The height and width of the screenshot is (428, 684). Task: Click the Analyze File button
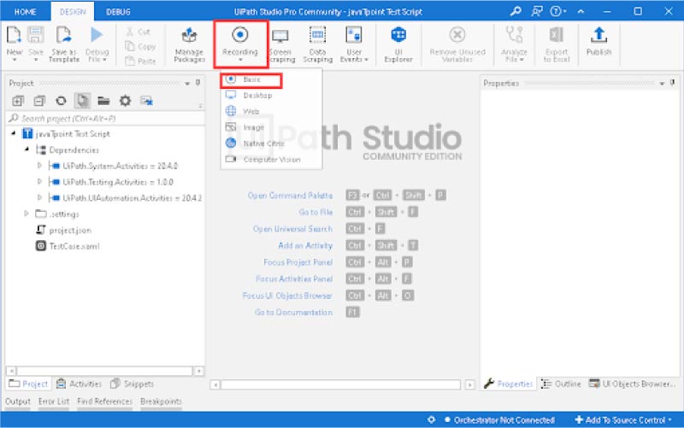(x=514, y=44)
